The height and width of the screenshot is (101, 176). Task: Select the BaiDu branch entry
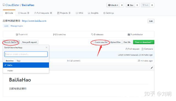(x=26, y=65)
